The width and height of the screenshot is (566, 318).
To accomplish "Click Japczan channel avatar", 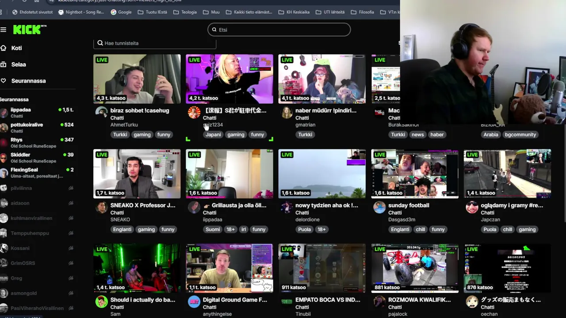I will point(472,207).
